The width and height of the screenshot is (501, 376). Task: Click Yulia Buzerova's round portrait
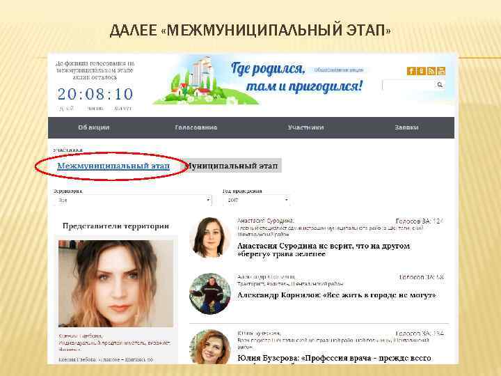coord(210,347)
